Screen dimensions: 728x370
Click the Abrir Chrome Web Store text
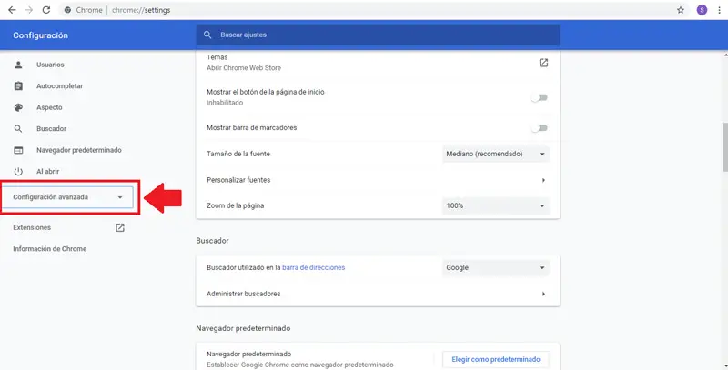coord(244,67)
